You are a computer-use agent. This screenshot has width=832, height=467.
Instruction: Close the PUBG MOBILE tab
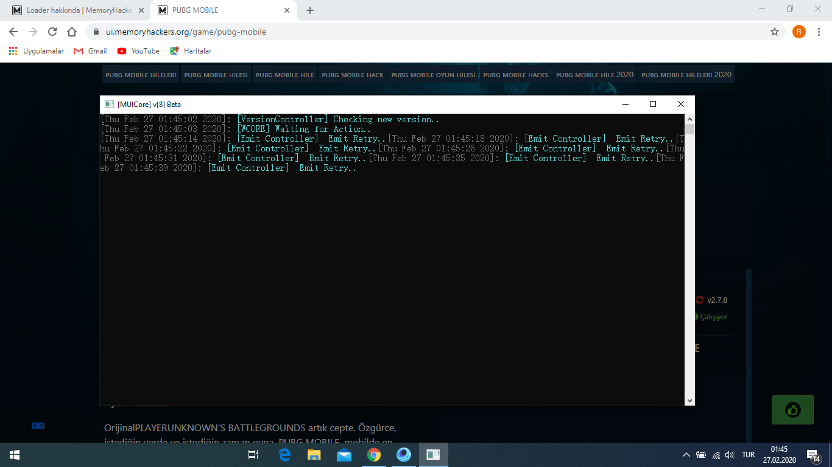[x=287, y=10]
